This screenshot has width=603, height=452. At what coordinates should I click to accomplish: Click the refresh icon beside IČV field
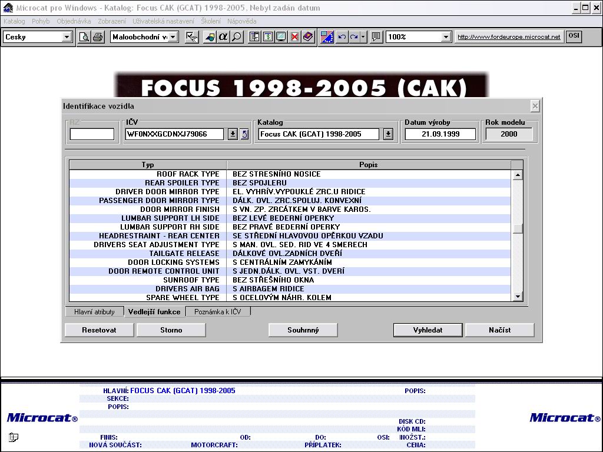(244, 134)
